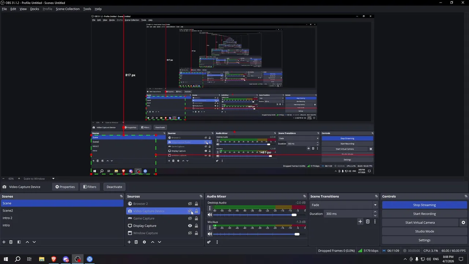
Task: Open the Docks menu
Action: 34,9
